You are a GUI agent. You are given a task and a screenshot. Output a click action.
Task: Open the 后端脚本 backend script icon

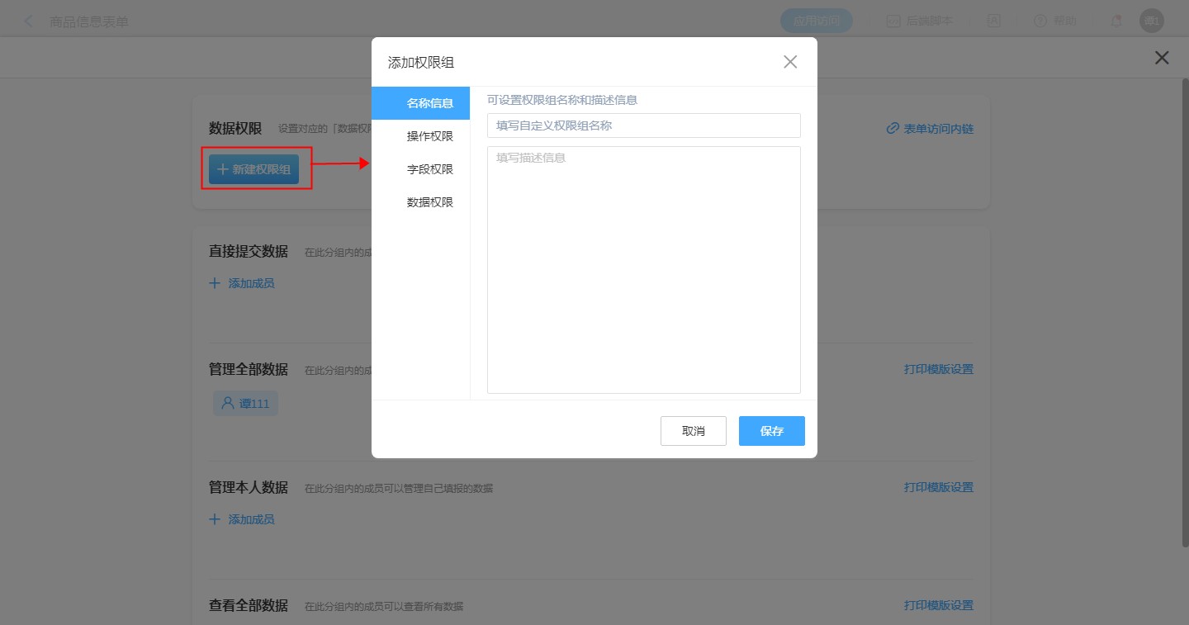(893, 21)
